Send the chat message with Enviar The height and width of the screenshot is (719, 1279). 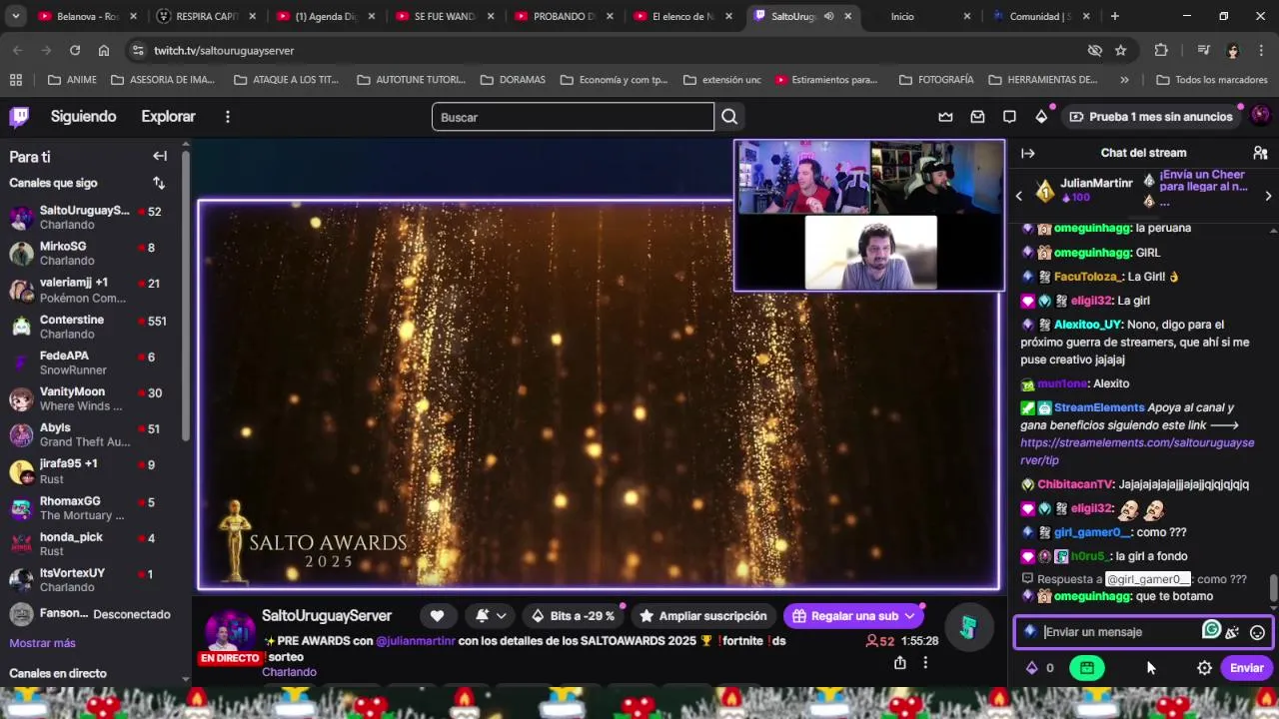1246,668
